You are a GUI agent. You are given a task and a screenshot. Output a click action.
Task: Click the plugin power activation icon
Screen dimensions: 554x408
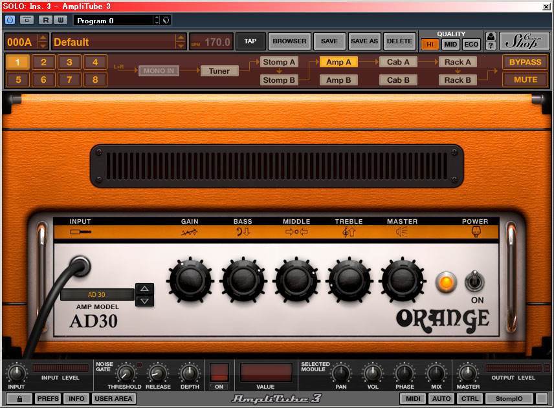tap(10, 20)
